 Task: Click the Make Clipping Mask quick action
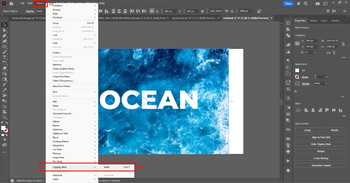pos(321,144)
